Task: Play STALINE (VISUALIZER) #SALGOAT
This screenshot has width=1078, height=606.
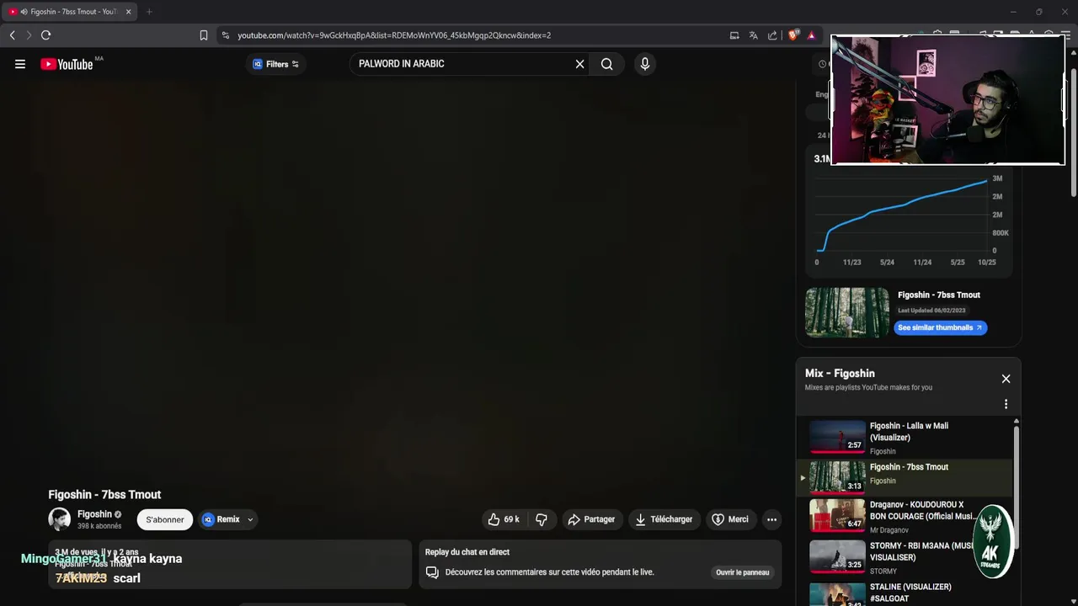Action: coord(905,593)
